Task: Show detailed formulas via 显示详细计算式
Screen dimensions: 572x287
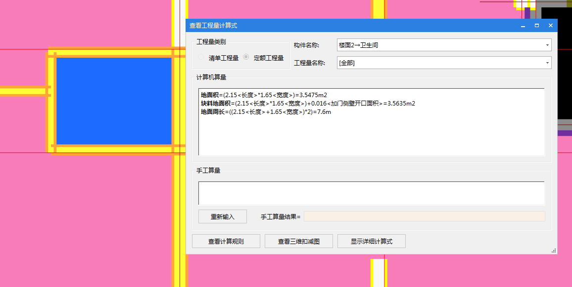Action: coord(371,241)
